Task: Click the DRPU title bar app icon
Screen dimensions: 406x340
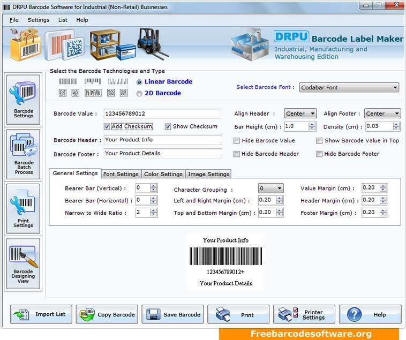Action: tap(6, 7)
